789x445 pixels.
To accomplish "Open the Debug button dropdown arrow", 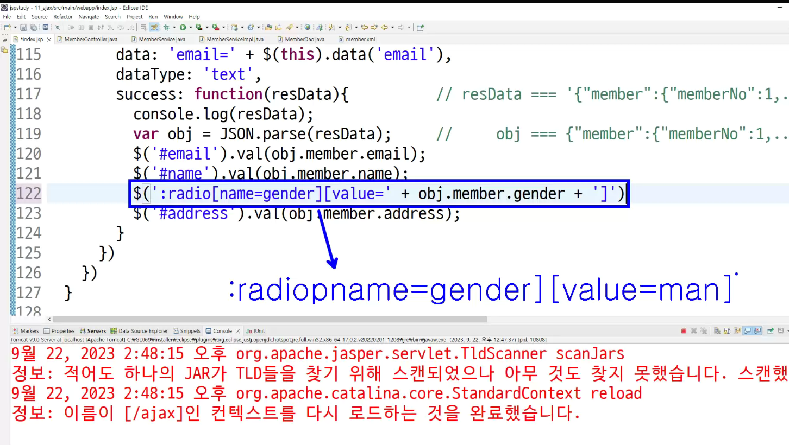I will (x=174, y=27).
